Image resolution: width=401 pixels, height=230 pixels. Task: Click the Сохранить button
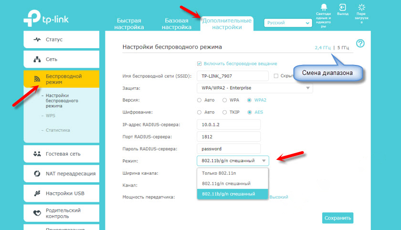point(338,218)
